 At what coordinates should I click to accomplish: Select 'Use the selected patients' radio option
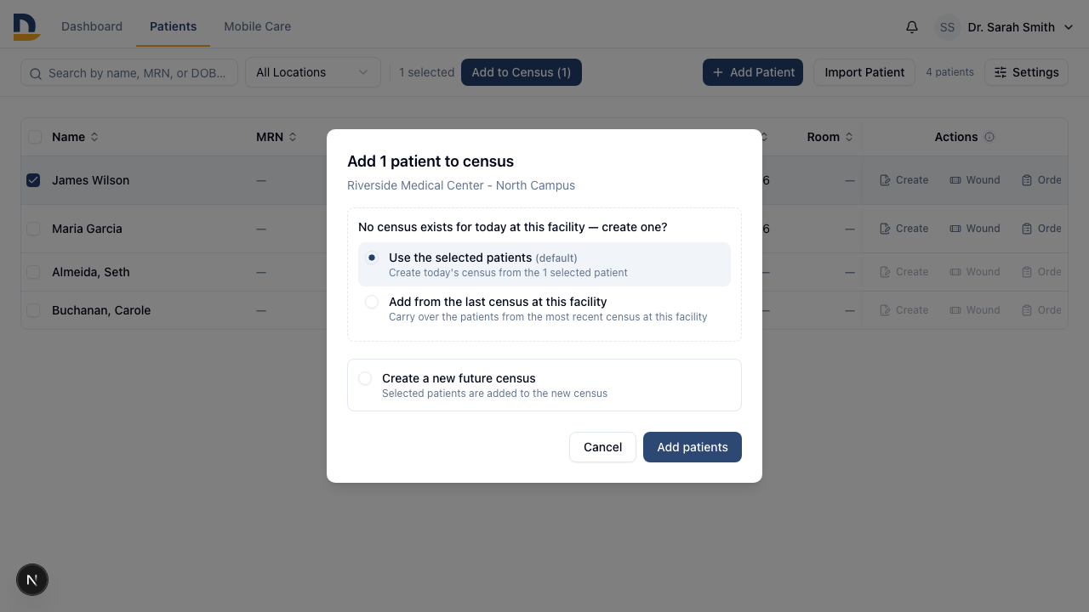click(x=372, y=258)
